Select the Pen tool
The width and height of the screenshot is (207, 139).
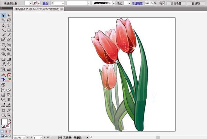click(3, 25)
